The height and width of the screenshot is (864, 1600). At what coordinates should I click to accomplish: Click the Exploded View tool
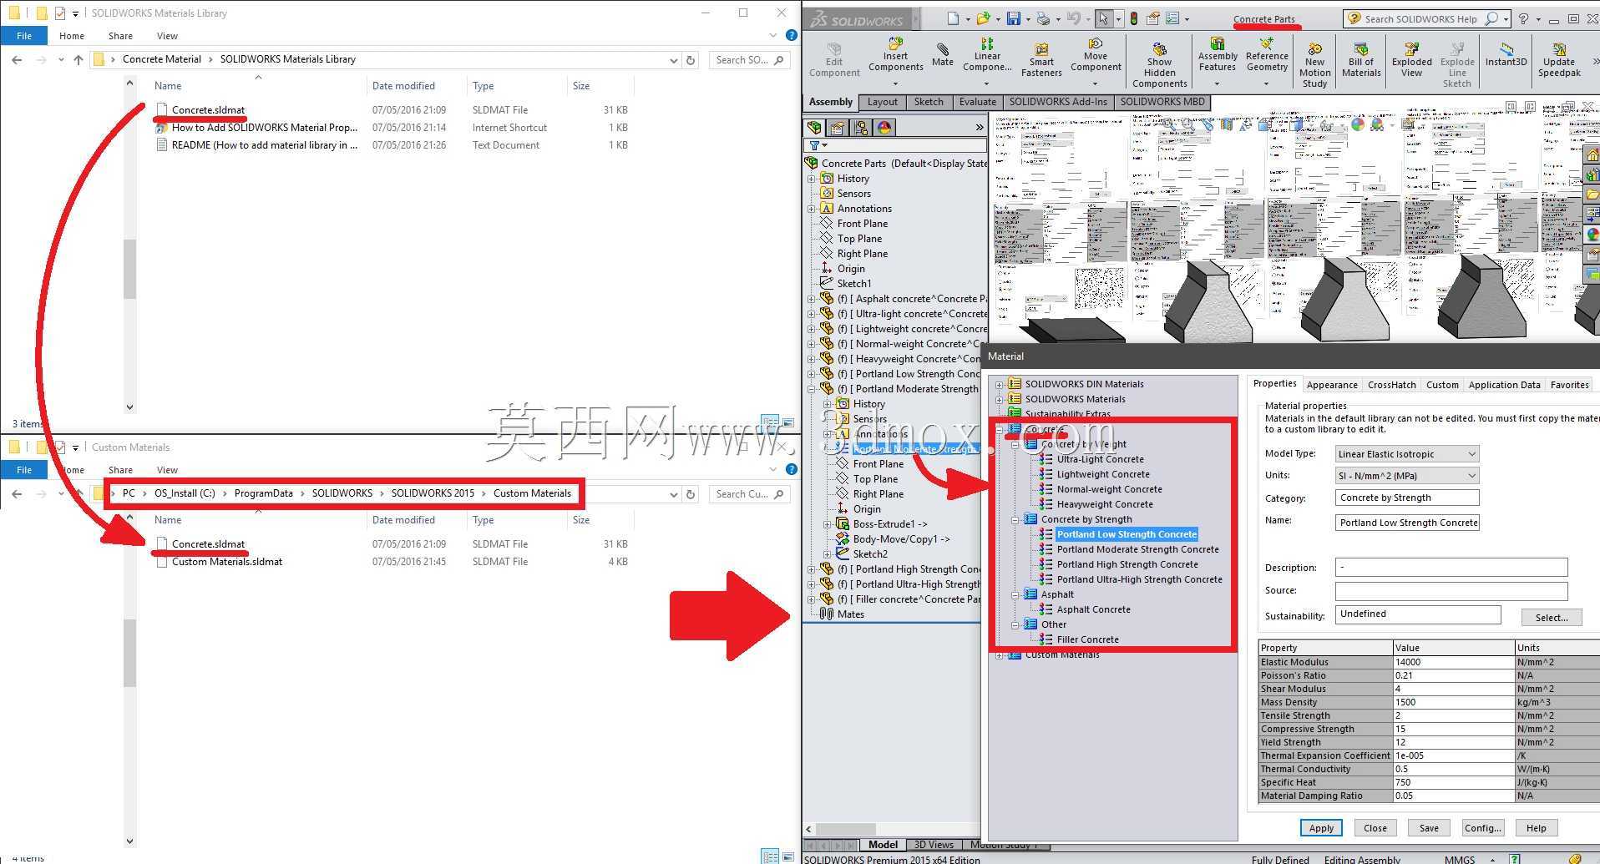tap(1411, 60)
